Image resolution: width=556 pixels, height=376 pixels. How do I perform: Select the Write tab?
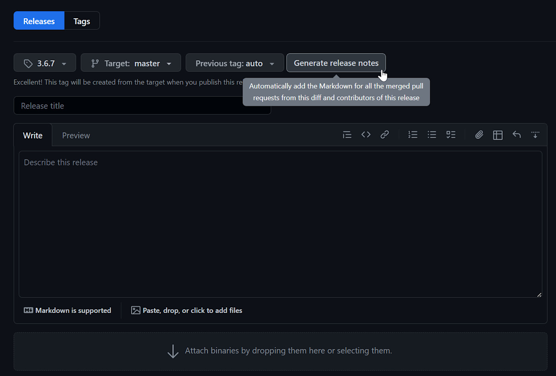click(x=33, y=136)
